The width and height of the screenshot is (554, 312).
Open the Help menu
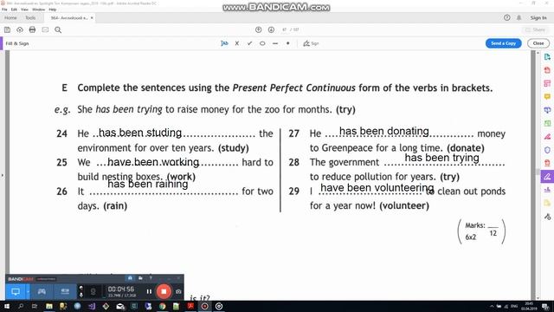coord(53,10)
